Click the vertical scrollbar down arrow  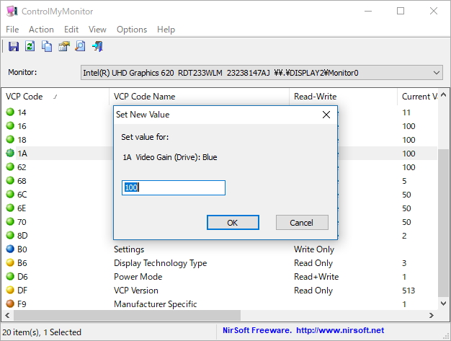tap(443, 304)
